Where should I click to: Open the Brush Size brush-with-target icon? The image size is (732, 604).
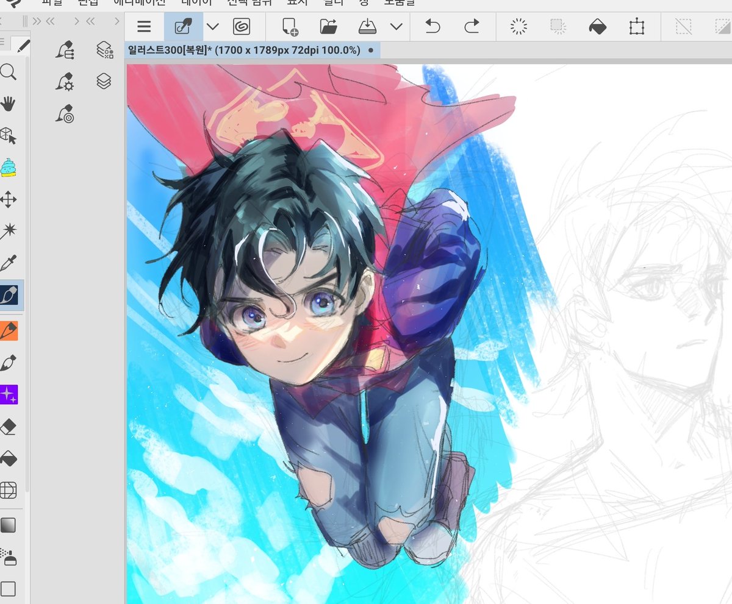click(65, 113)
